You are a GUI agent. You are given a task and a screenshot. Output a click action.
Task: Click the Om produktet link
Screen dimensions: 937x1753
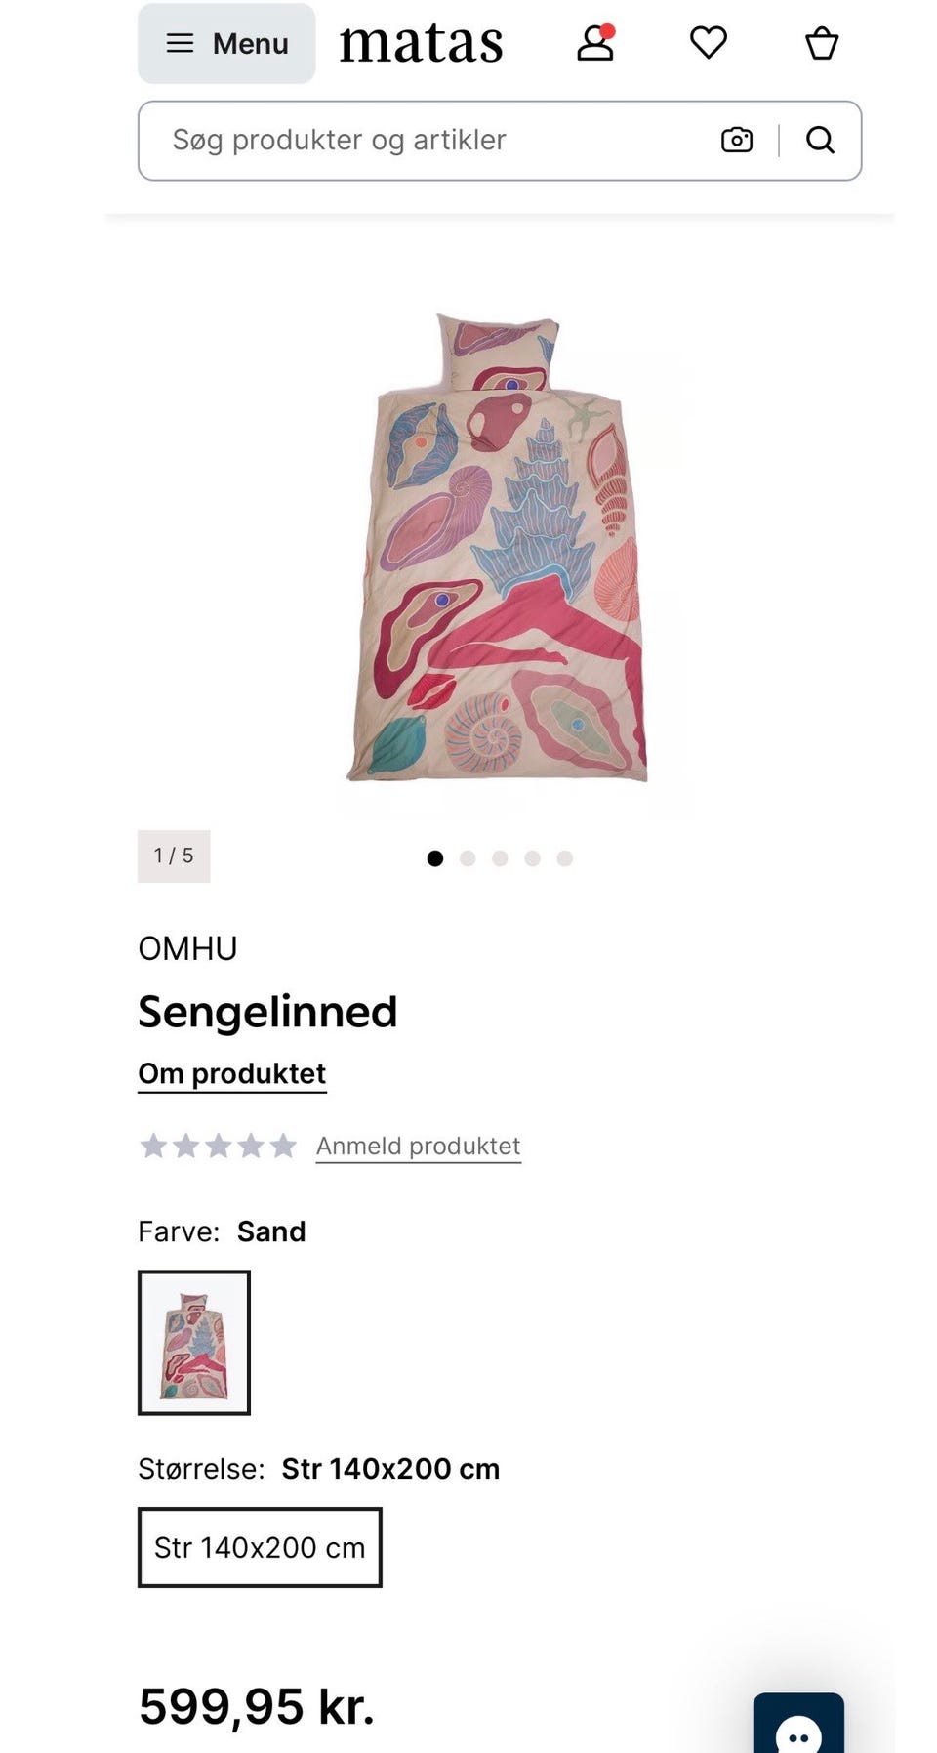point(231,1073)
